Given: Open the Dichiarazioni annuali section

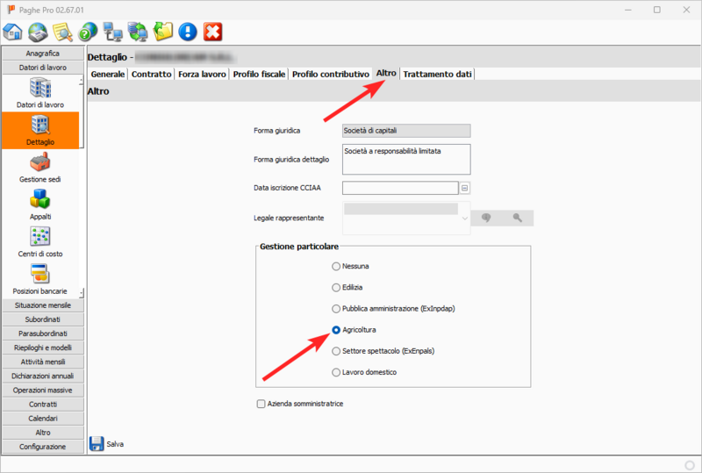Looking at the screenshot, I should click(42, 376).
